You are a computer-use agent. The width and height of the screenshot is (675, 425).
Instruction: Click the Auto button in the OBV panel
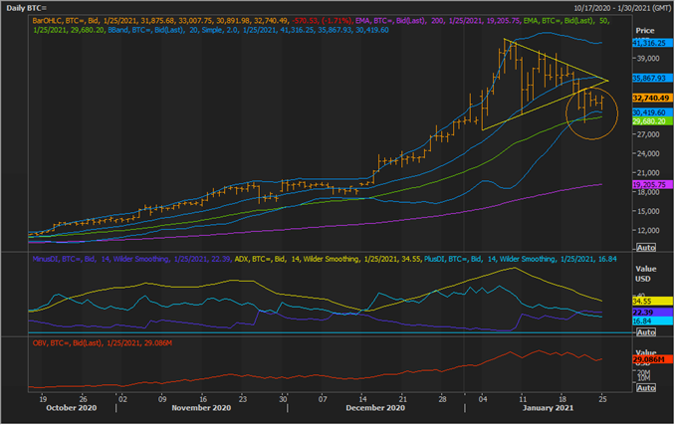tap(646, 388)
